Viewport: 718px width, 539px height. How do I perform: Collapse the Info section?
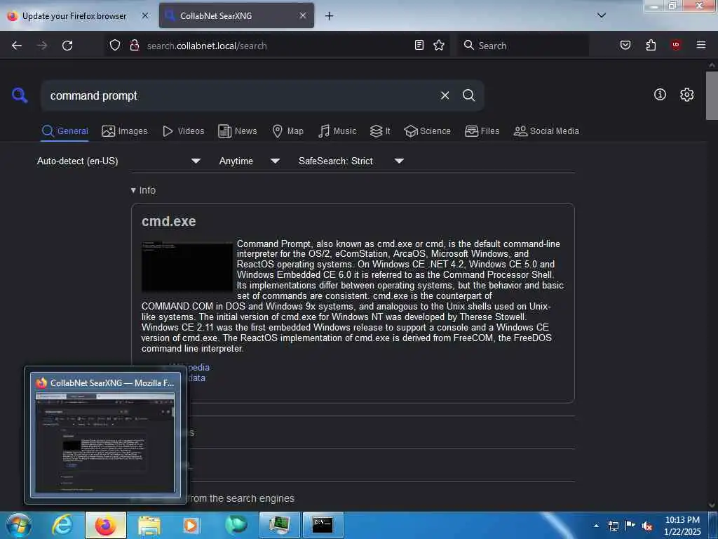pyautogui.click(x=143, y=190)
